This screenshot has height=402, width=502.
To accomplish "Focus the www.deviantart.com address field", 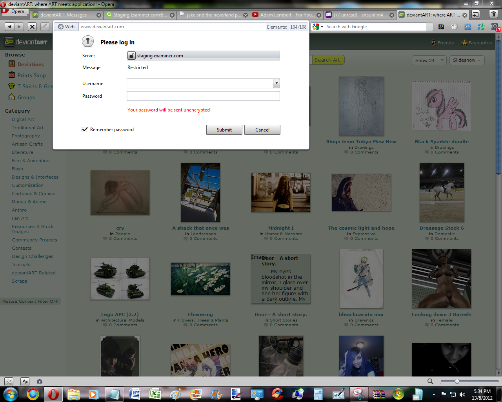I will point(173,27).
